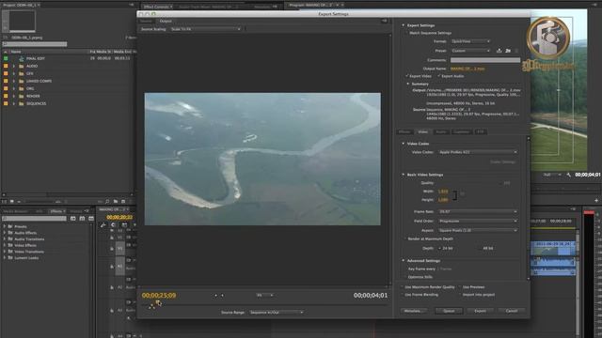The height and width of the screenshot is (338, 602).
Task: Open the Source Range dropdown
Action: [x=276, y=313]
